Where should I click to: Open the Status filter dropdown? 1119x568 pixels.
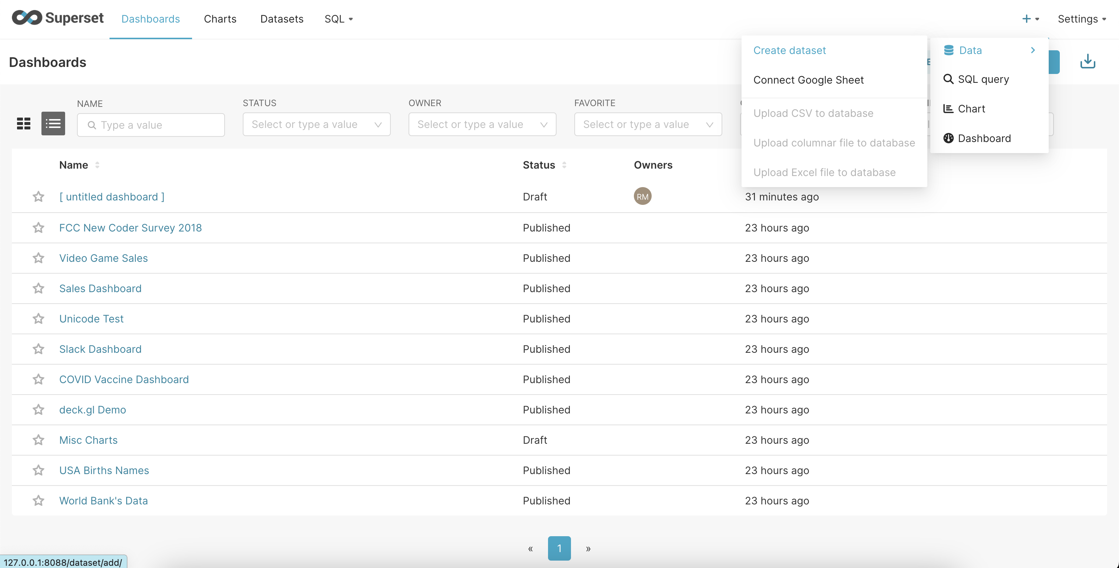pos(316,125)
